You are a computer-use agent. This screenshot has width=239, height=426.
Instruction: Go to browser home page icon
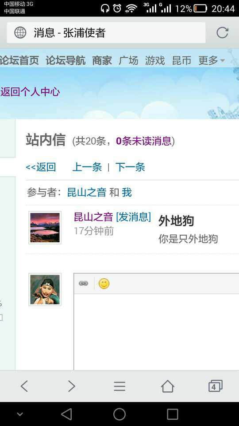coord(167,386)
